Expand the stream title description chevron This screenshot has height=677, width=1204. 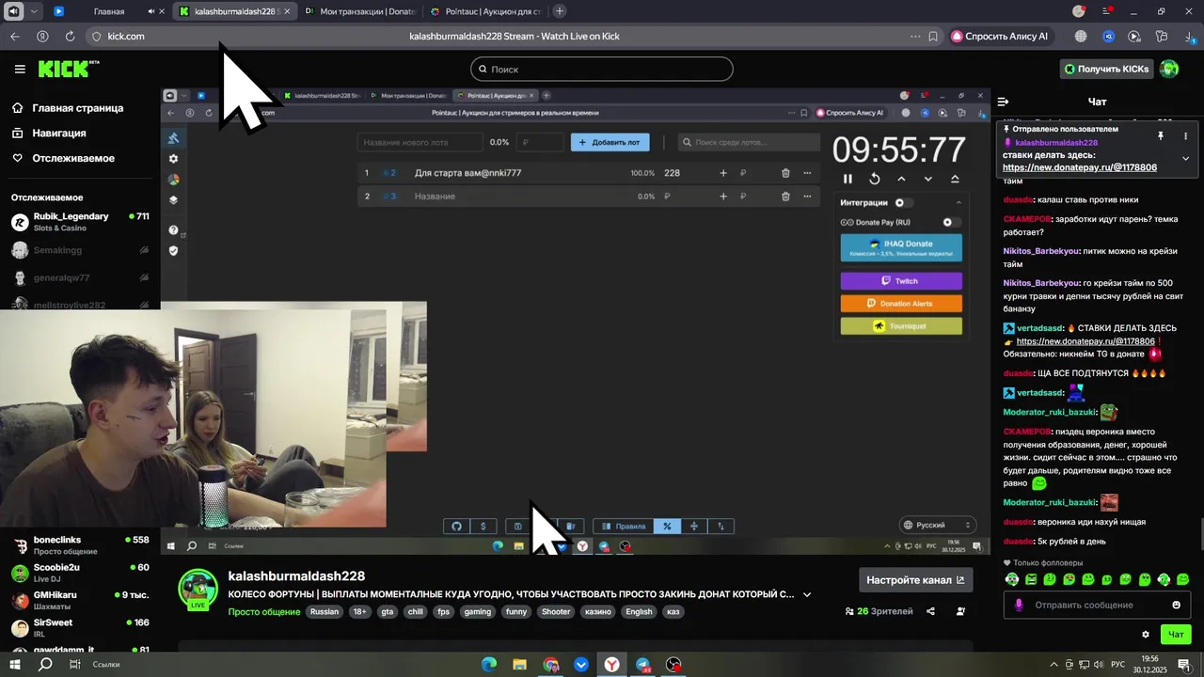tap(807, 594)
